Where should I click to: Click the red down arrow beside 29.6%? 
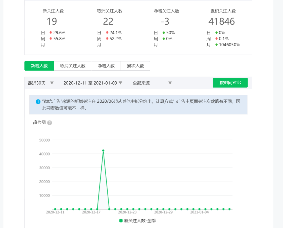tap(51, 33)
